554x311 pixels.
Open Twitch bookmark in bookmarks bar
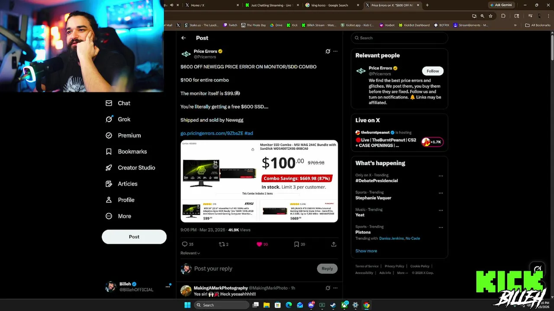[x=230, y=25]
